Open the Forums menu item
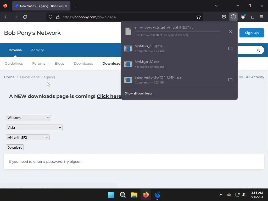Image resolution: width=268 pixels, height=201 pixels. tap(39, 63)
